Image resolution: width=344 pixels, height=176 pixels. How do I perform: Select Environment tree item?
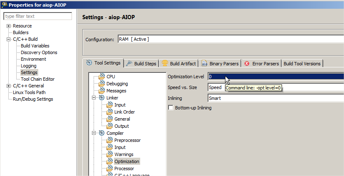[33, 59]
